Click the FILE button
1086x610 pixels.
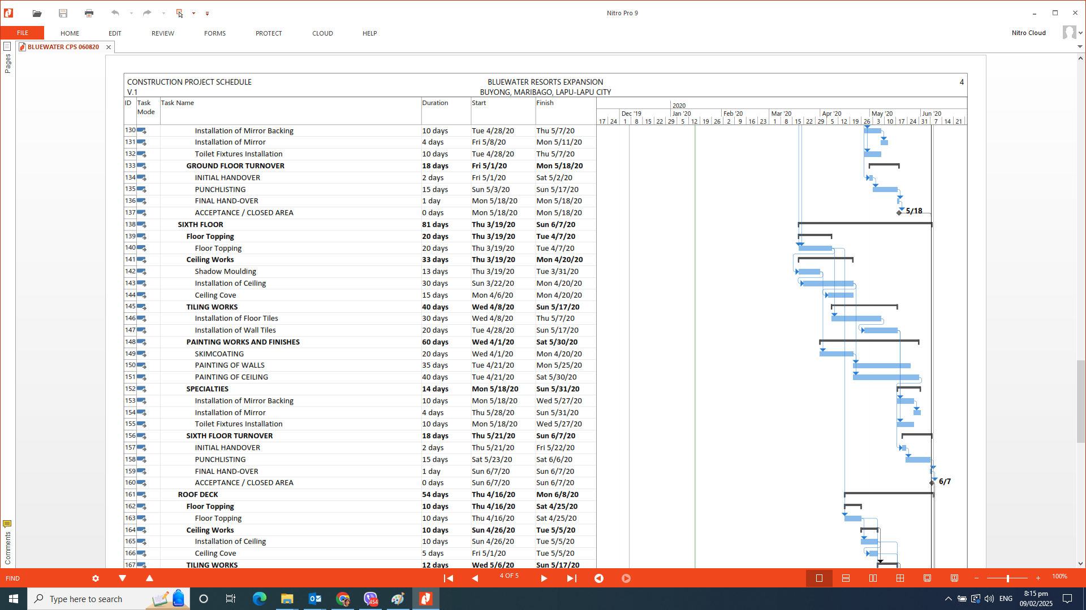(x=22, y=33)
